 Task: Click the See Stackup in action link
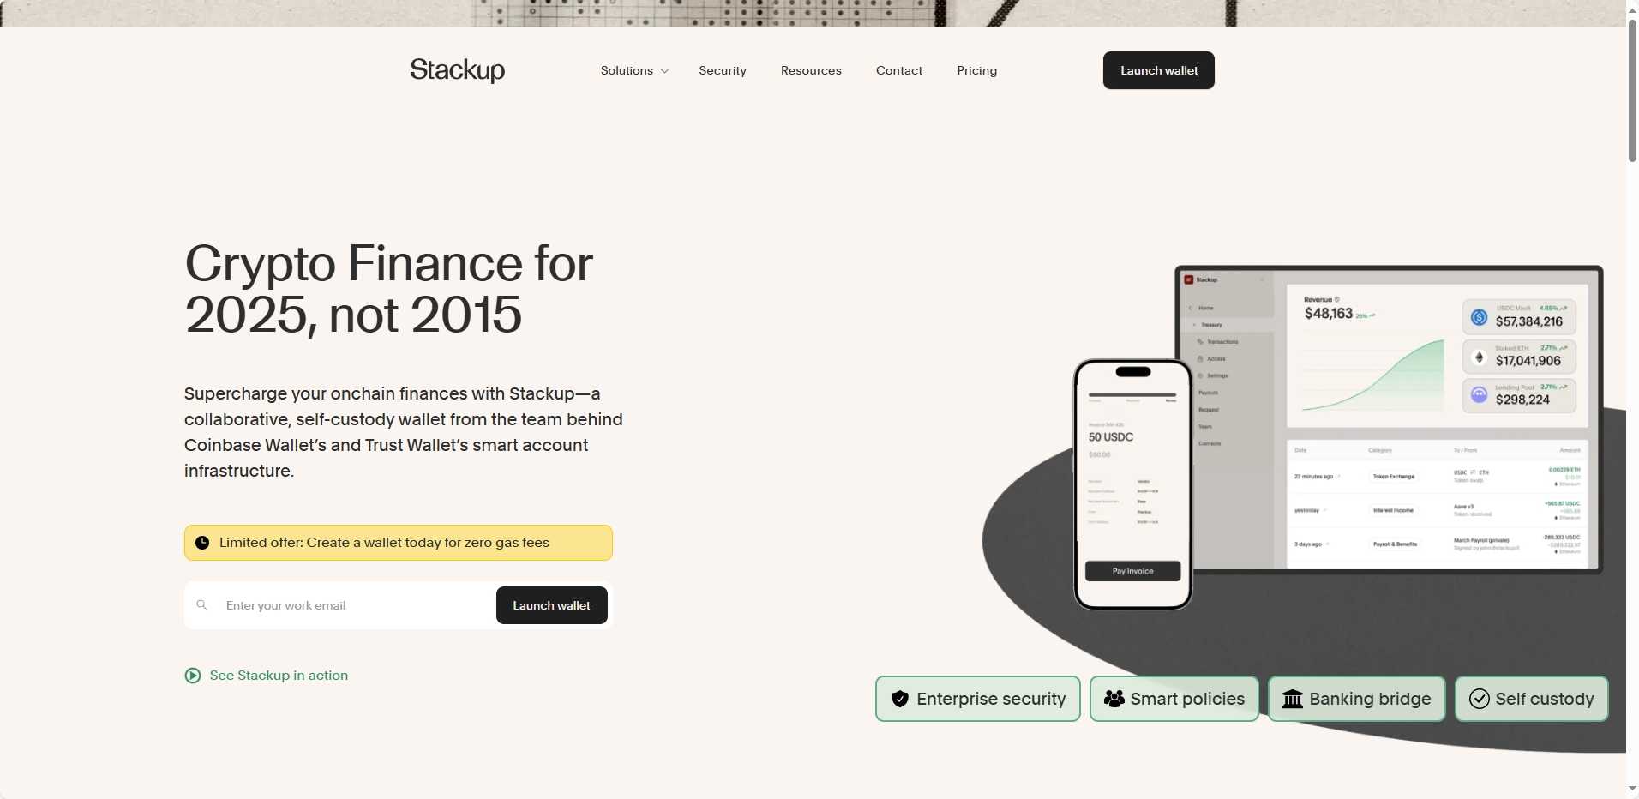279,676
